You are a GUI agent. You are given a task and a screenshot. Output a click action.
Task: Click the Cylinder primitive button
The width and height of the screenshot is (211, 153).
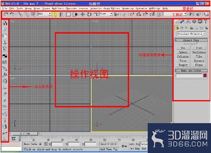click(183, 56)
